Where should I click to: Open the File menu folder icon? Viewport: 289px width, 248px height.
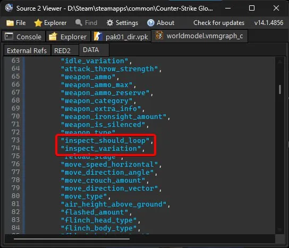click(10, 23)
